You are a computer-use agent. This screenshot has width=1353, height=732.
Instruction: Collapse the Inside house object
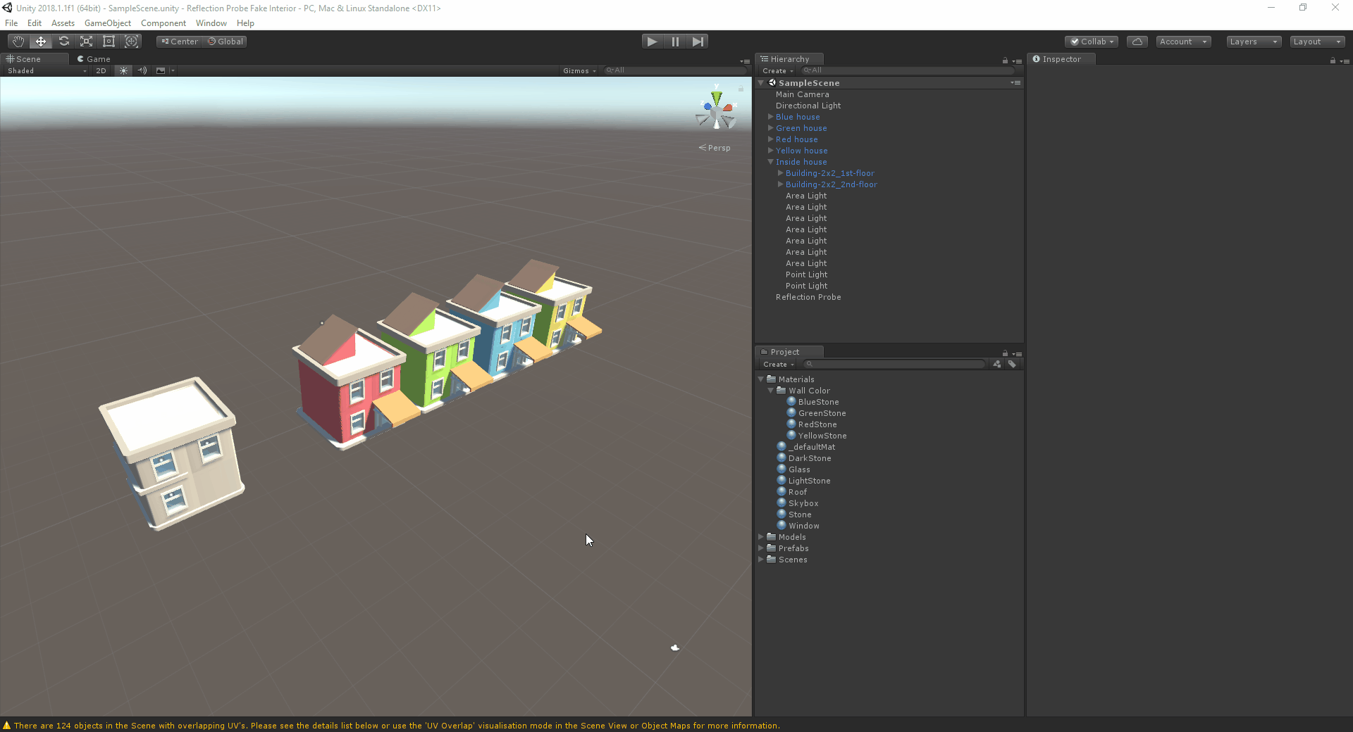pyautogui.click(x=770, y=162)
